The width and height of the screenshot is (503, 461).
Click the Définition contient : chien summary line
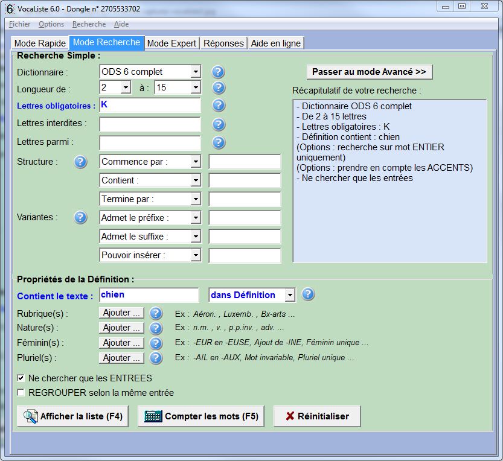tap(348, 137)
